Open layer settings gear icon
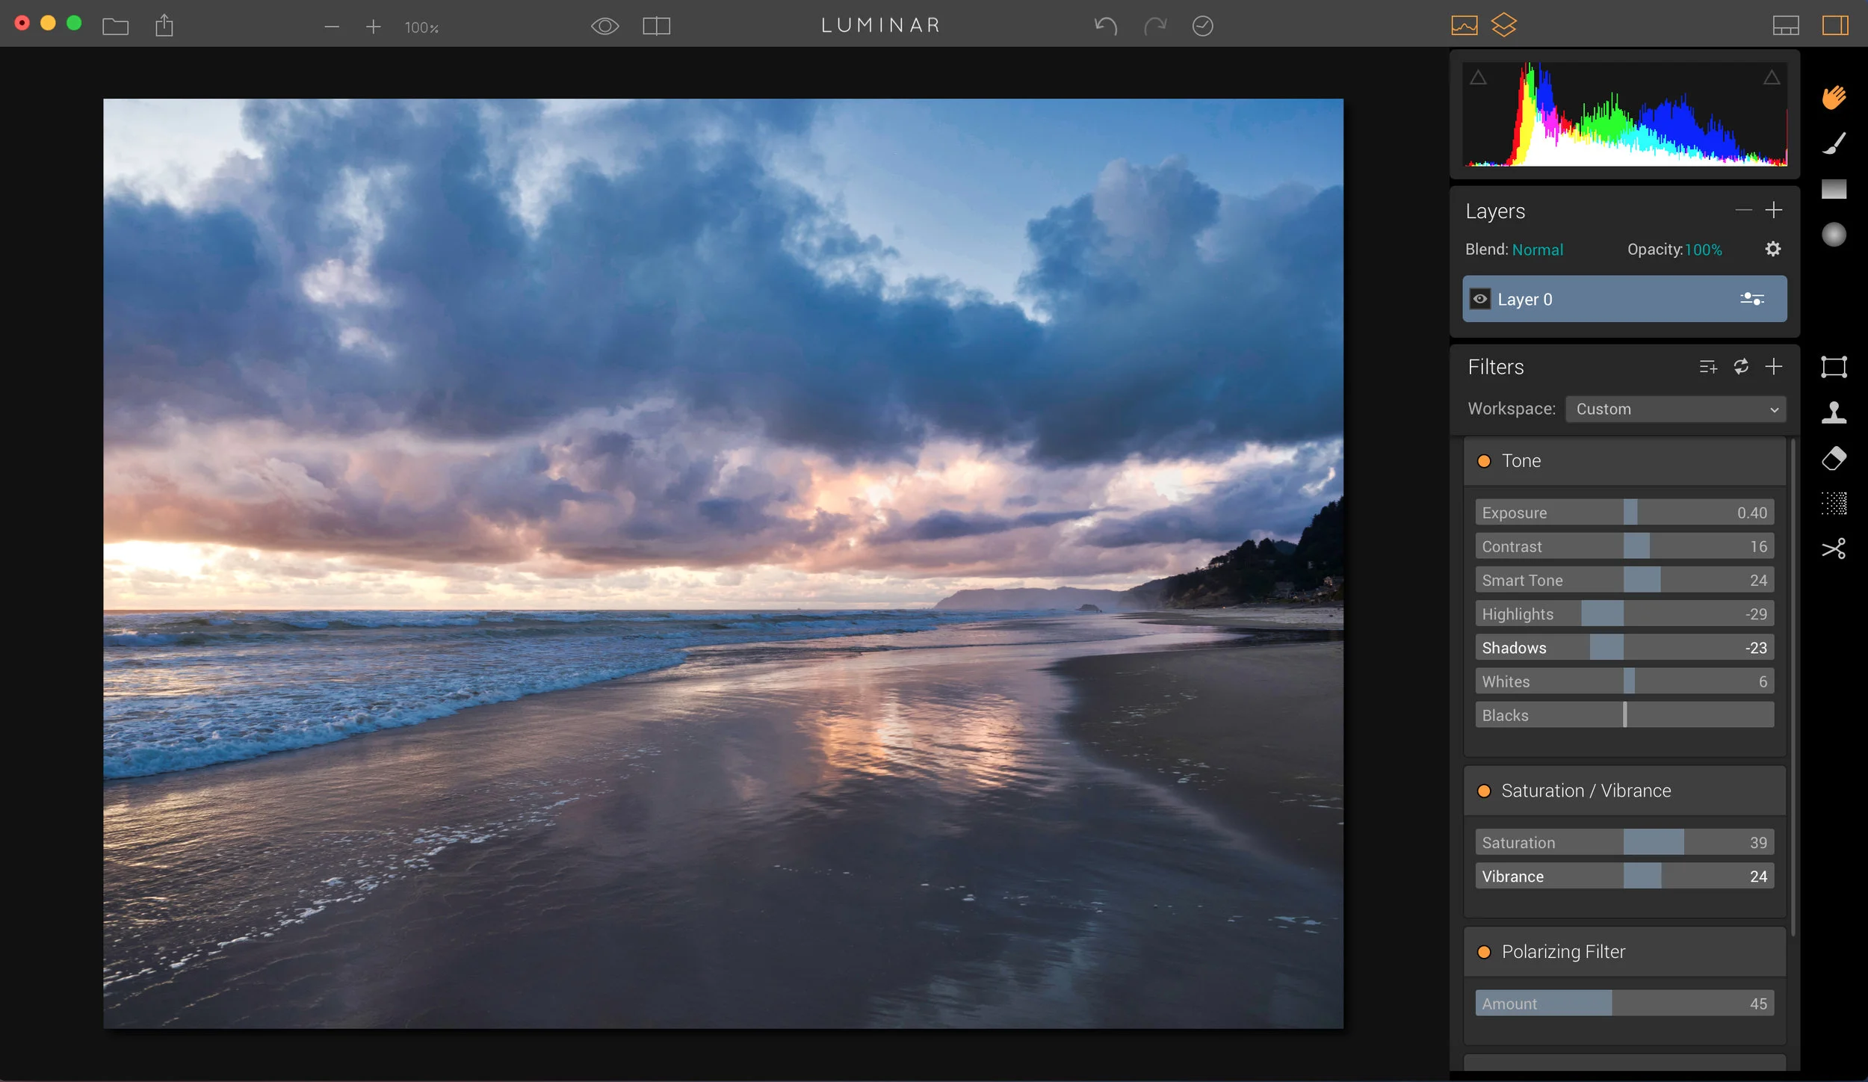The width and height of the screenshot is (1868, 1082). (x=1772, y=249)
